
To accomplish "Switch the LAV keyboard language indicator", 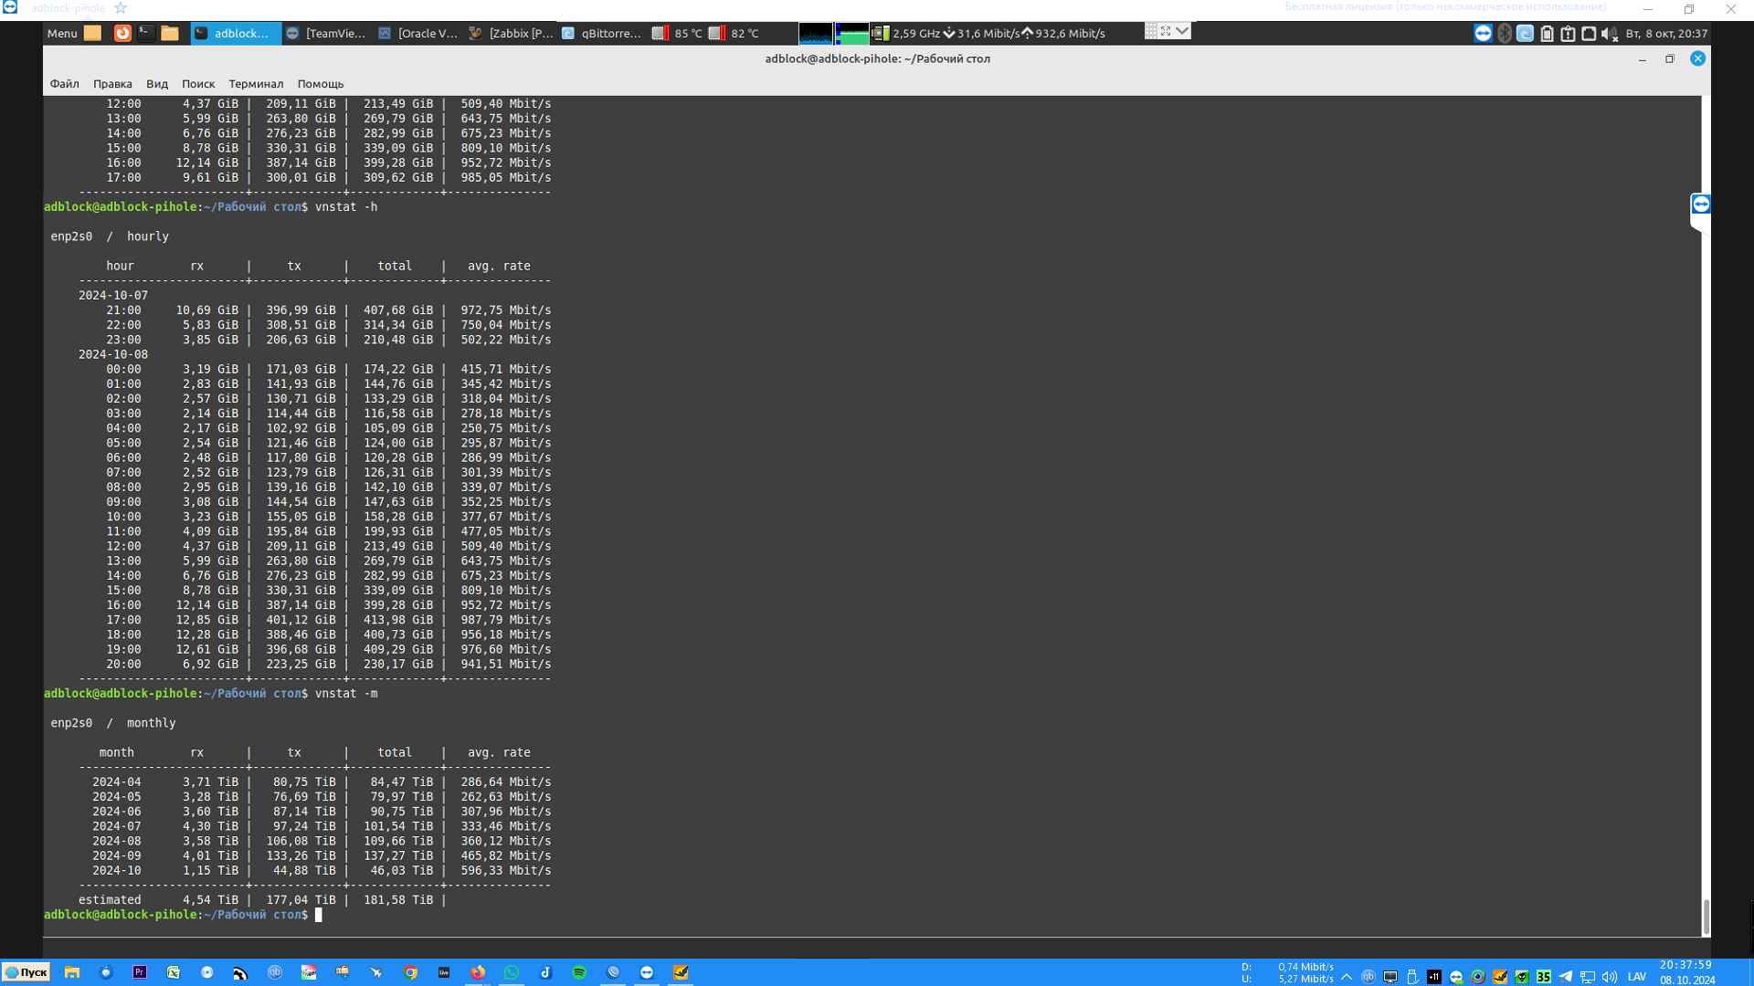I will click(1636, 977).
